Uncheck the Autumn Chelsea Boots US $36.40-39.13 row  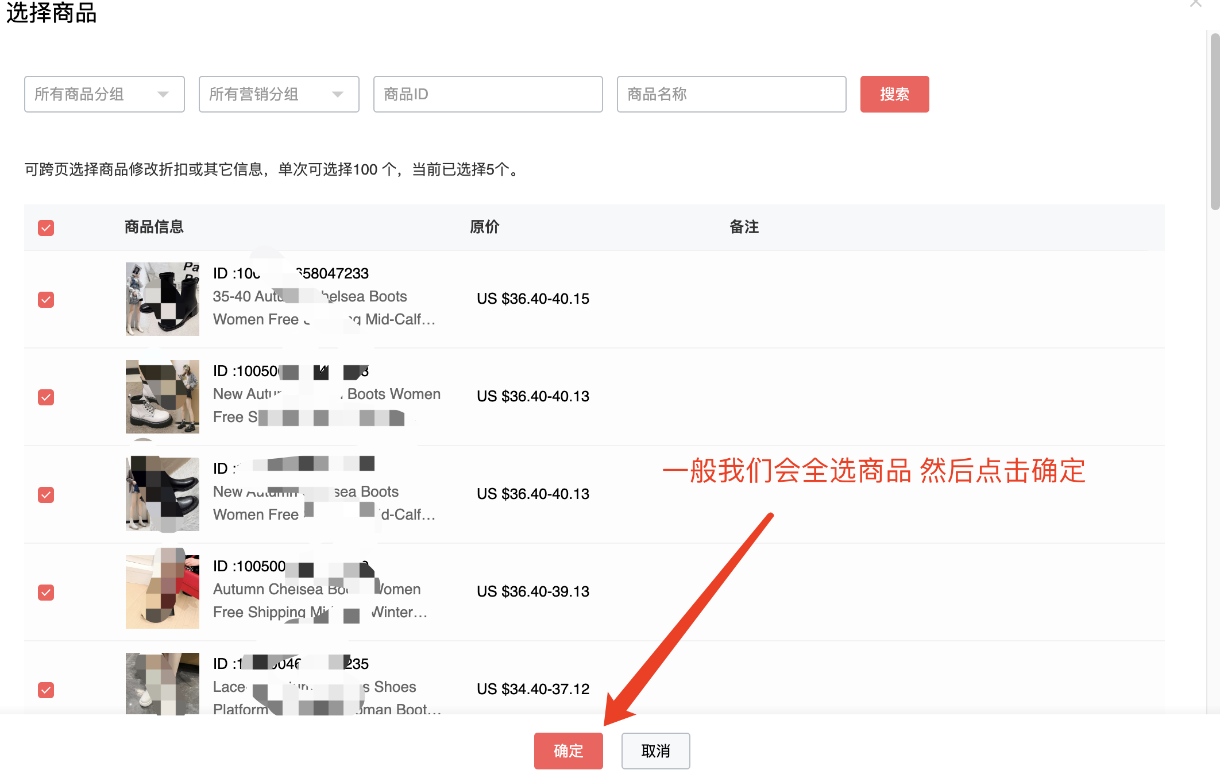45,592
